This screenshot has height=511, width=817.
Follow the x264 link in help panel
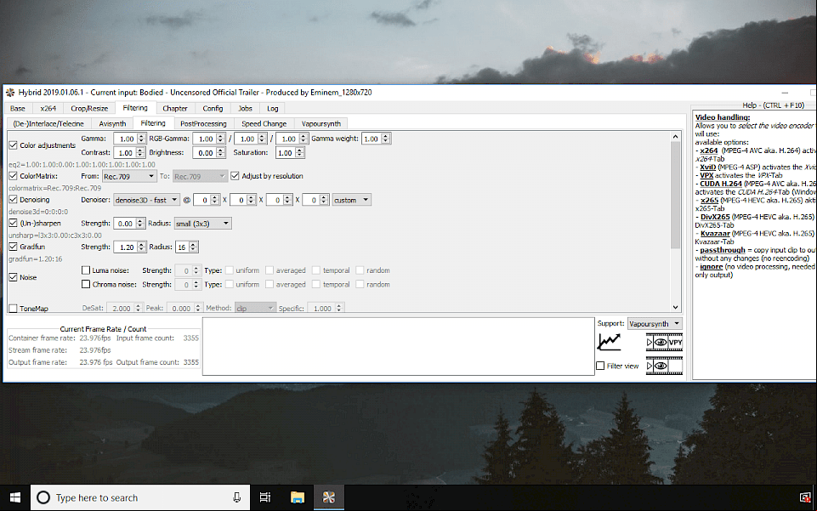pos(709,150)
